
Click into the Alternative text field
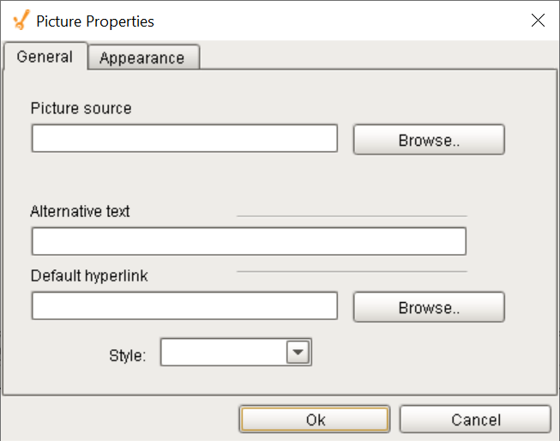point(249,241)
